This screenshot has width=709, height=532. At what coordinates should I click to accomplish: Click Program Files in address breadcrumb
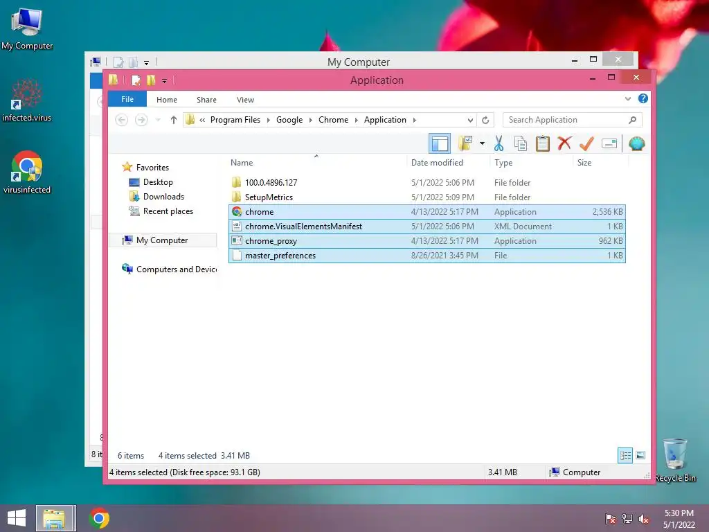(x=235, y=120)
